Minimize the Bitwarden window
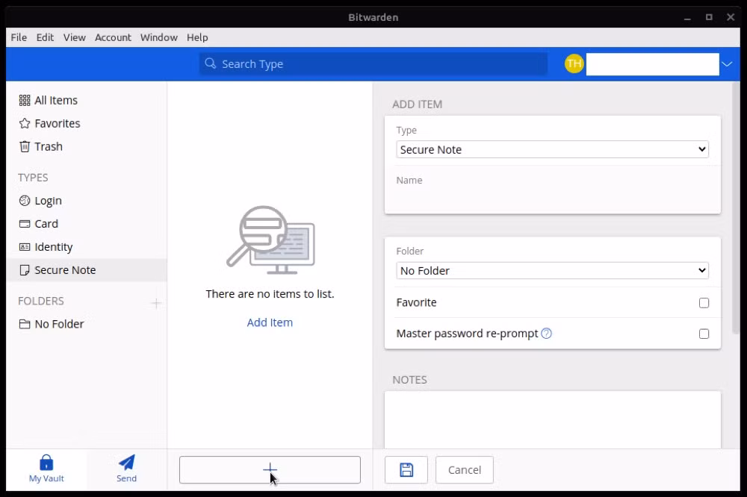747x497 pixels. point(687,18)
